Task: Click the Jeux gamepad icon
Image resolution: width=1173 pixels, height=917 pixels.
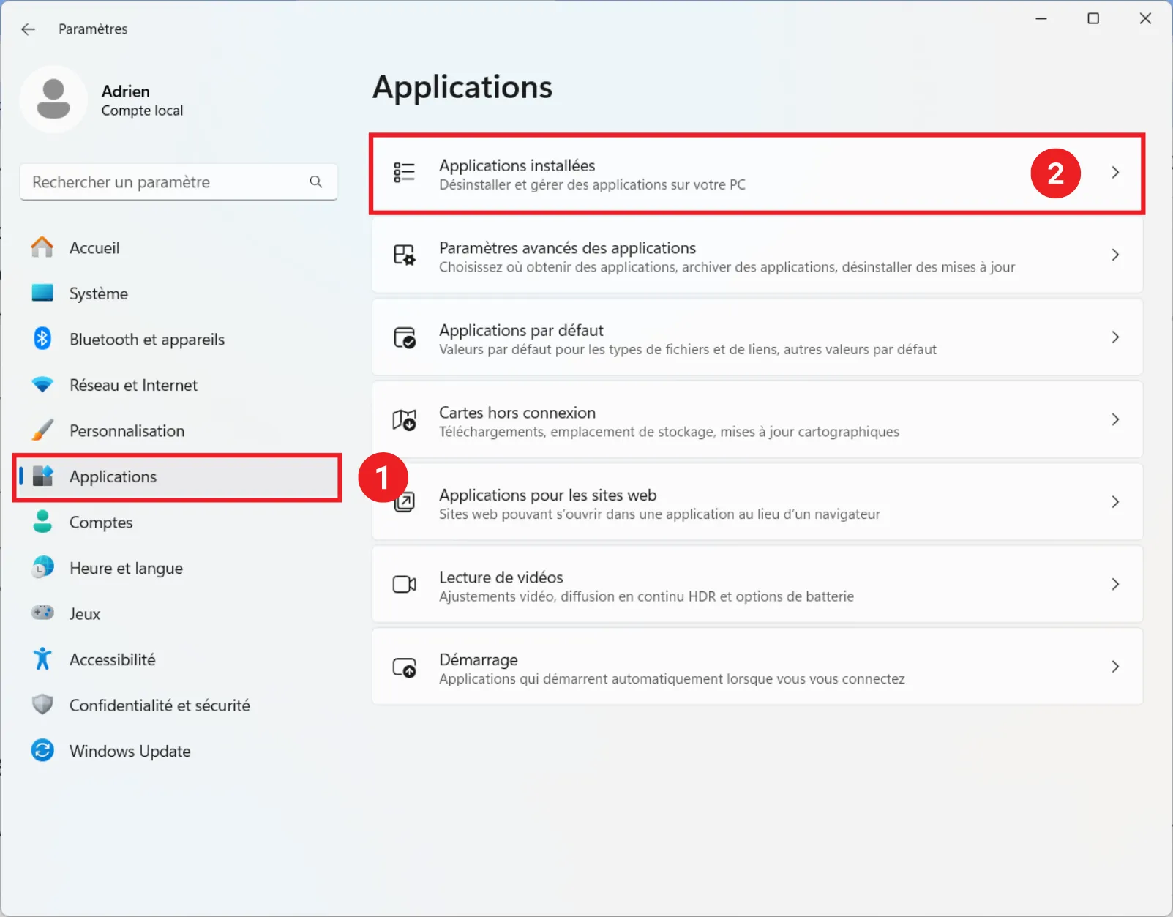Action: 42,613
